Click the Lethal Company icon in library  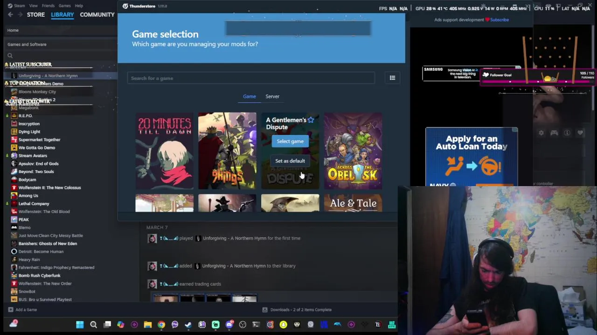point(14,203)
